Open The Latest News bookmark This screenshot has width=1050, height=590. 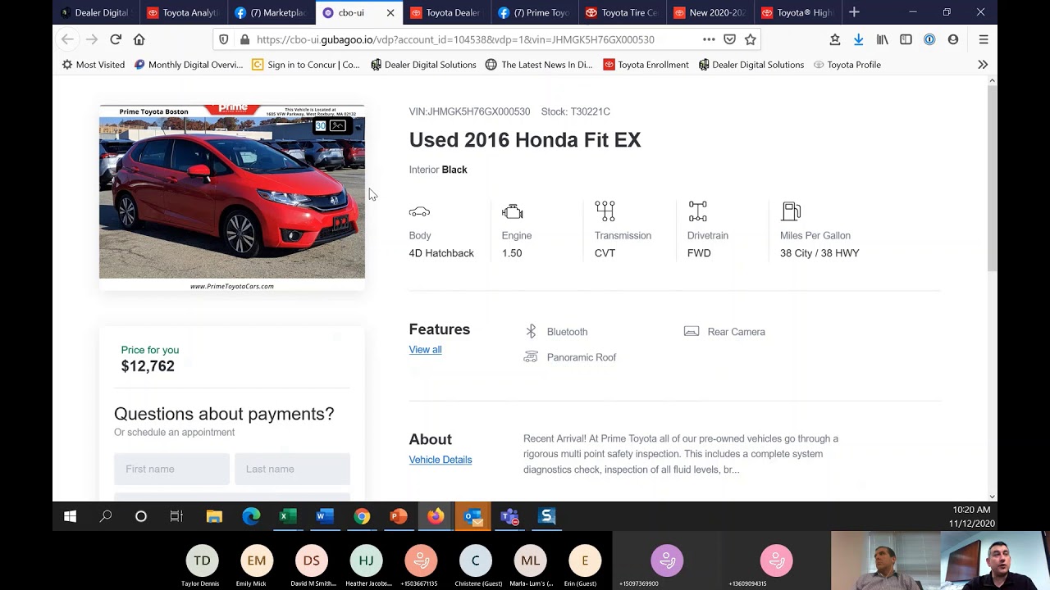pos(539,65)
